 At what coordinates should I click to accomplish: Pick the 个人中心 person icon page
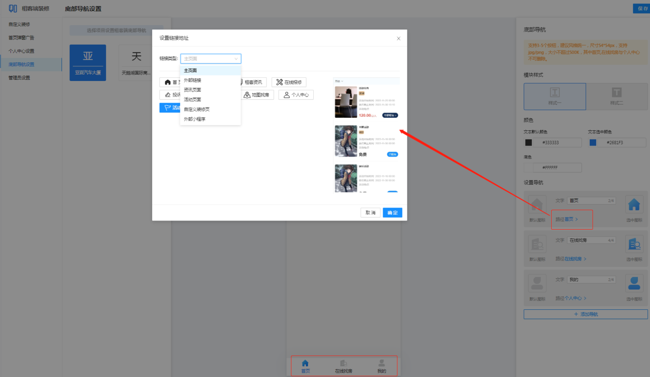[296, 95]
